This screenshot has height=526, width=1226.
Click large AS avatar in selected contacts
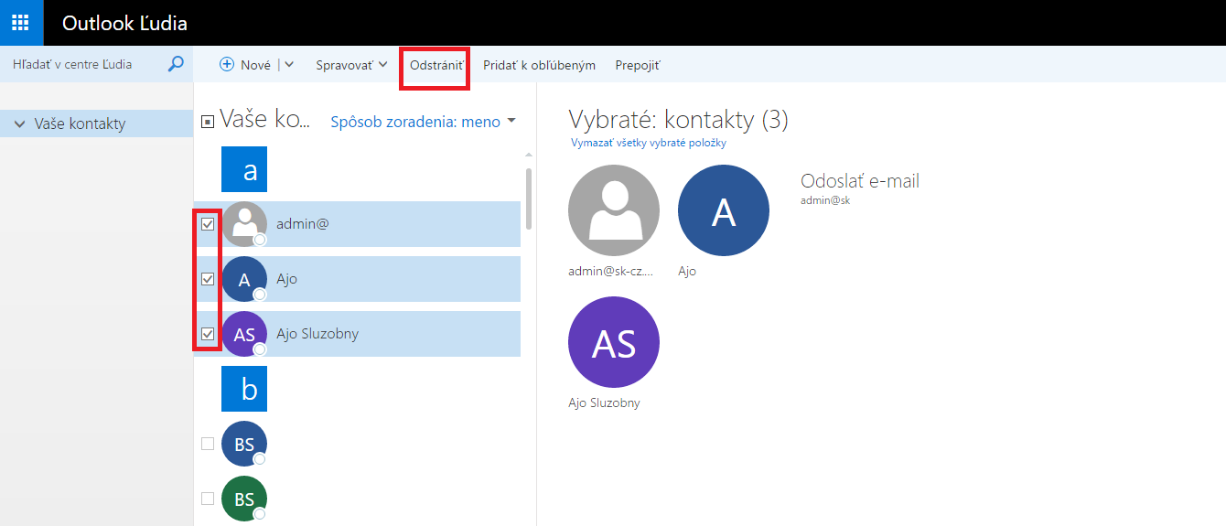[614, 343]
